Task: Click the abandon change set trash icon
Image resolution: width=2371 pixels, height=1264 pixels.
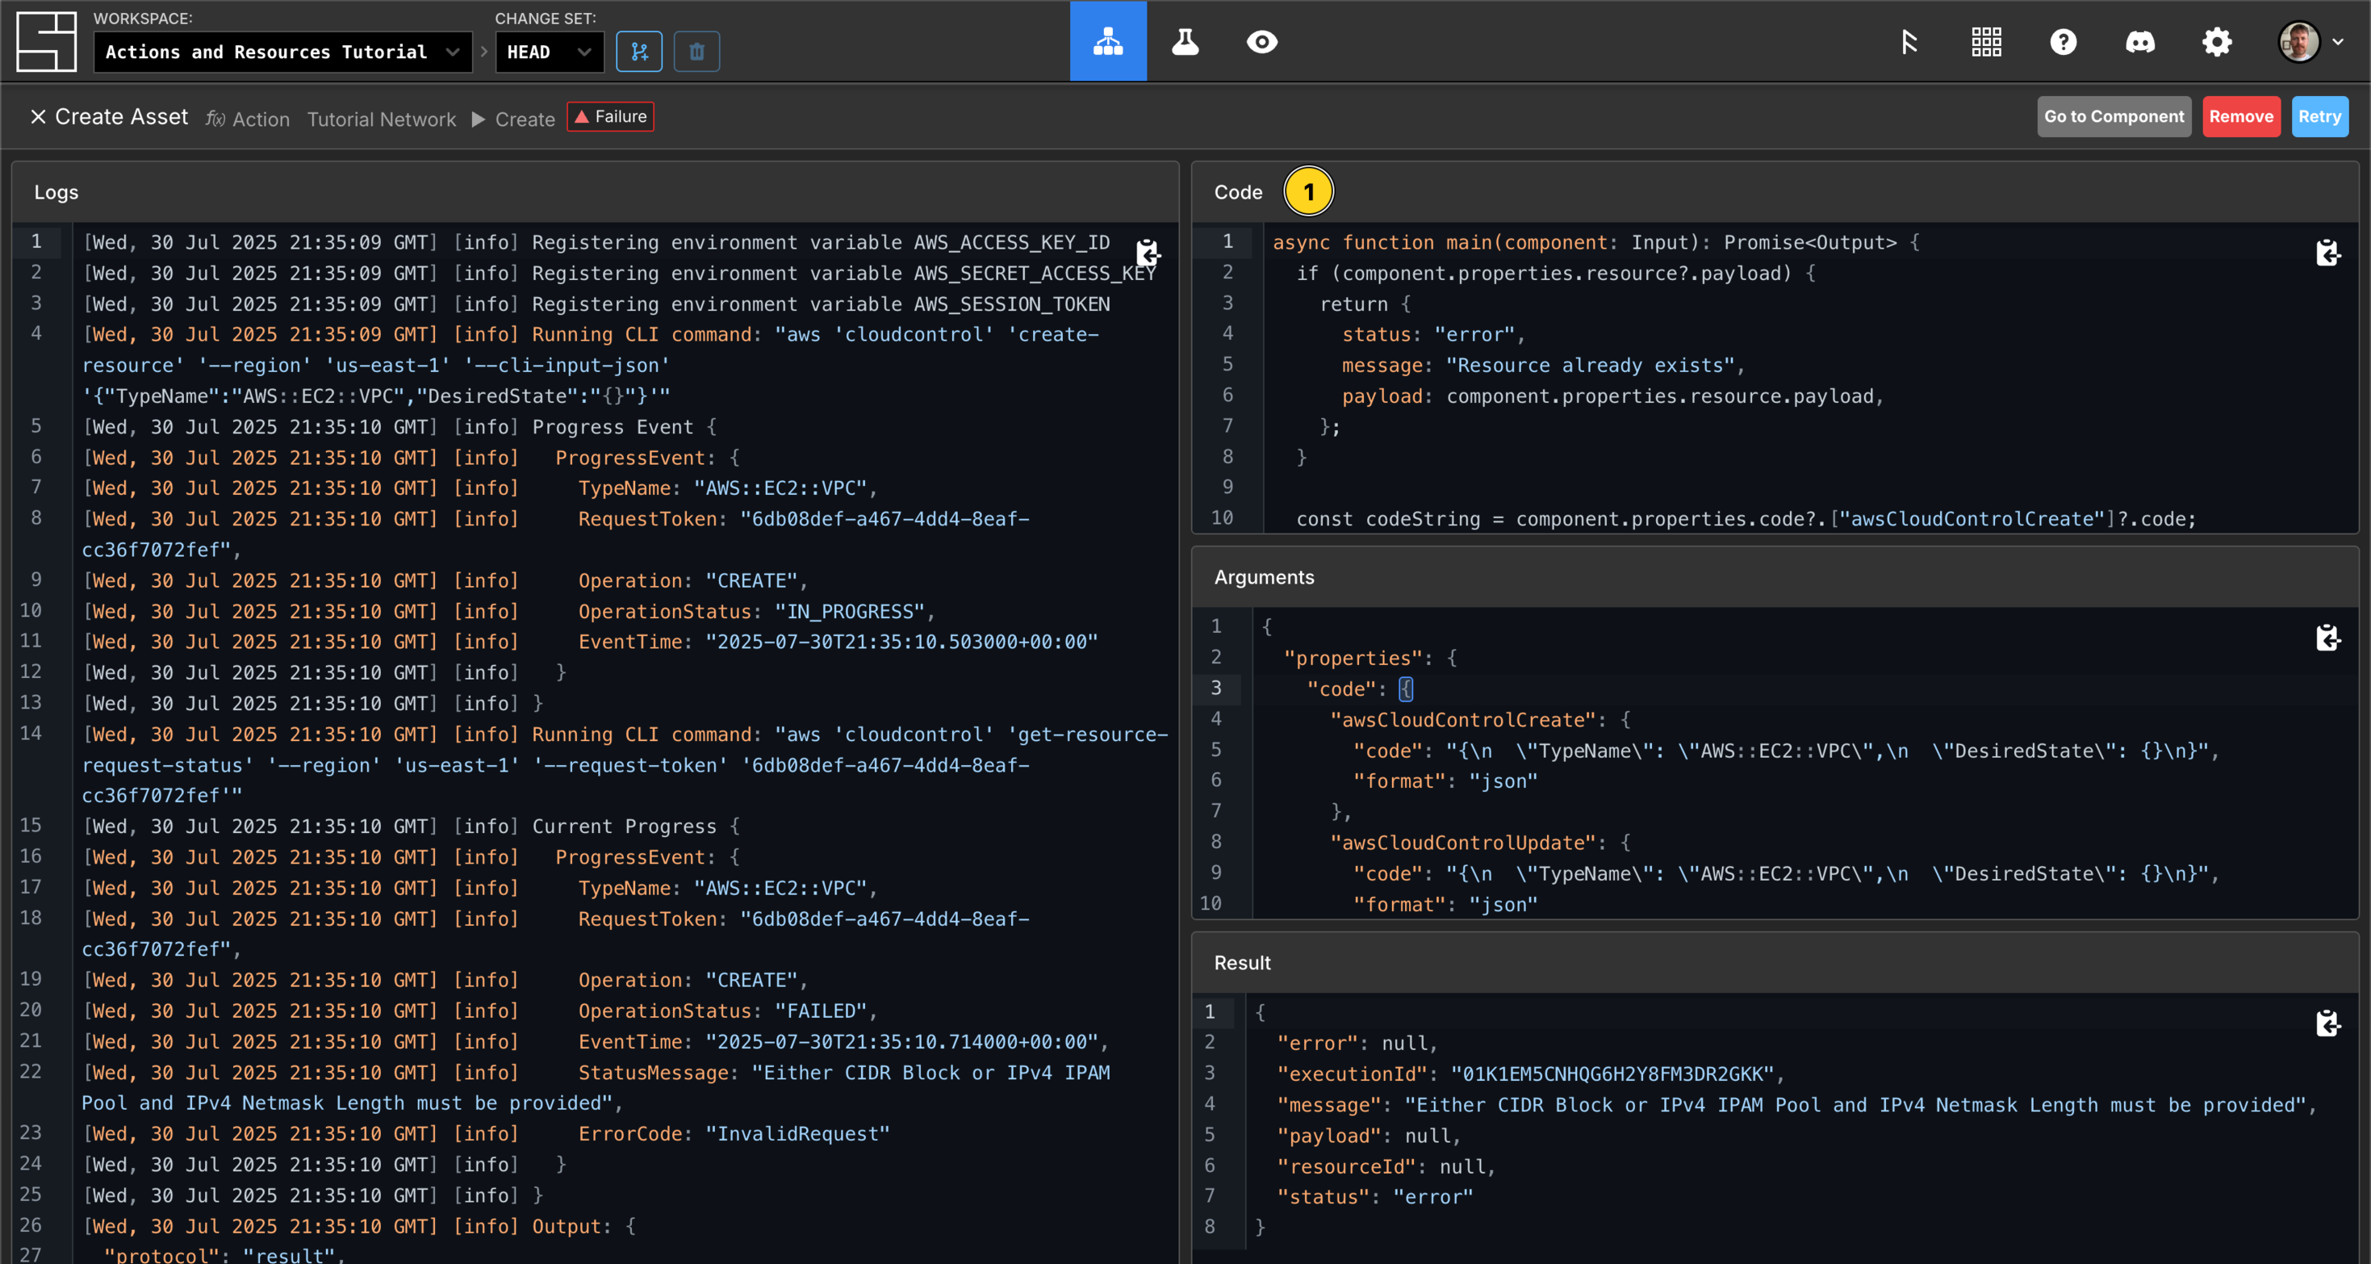Action: tap(696, 52)
